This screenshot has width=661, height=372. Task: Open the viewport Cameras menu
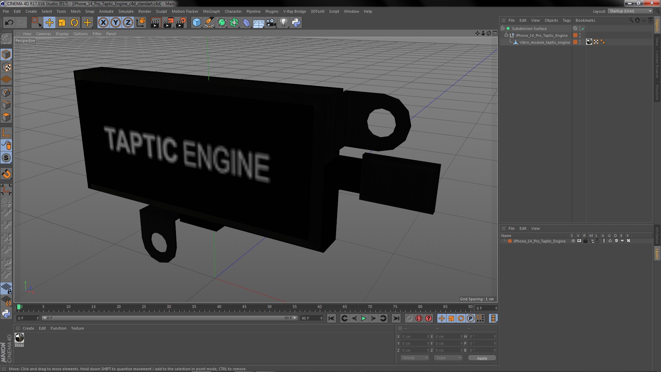click(43, 34)
